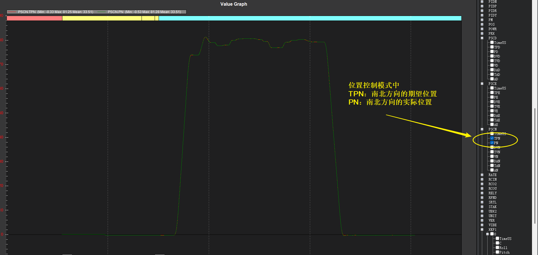Viewport: 538px width, 255px height.
Task: Select the RCOU tree label
Action: [492, 189]
